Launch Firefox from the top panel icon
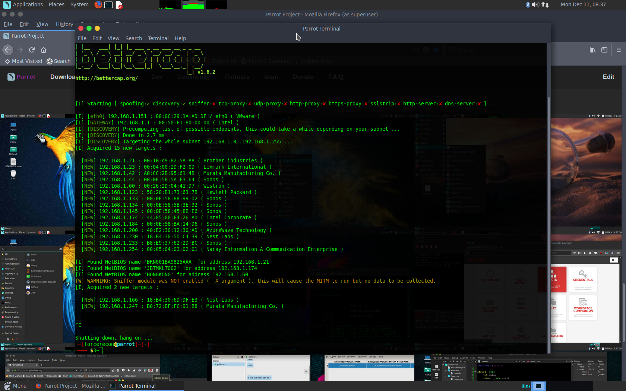The width and height of the screenshot is (626, 391). [98, 4]
